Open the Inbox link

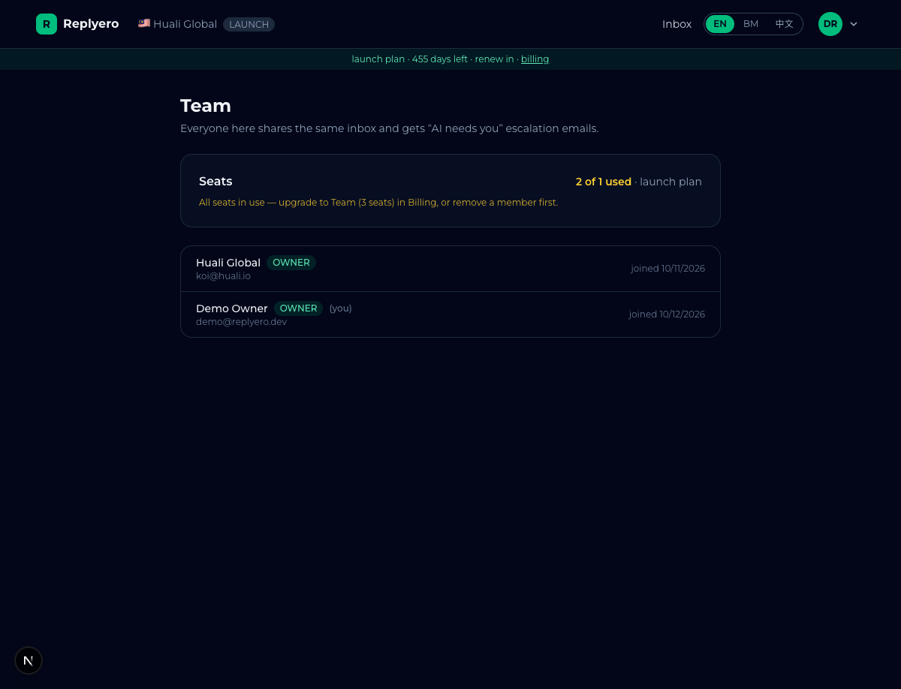point(677,24)
